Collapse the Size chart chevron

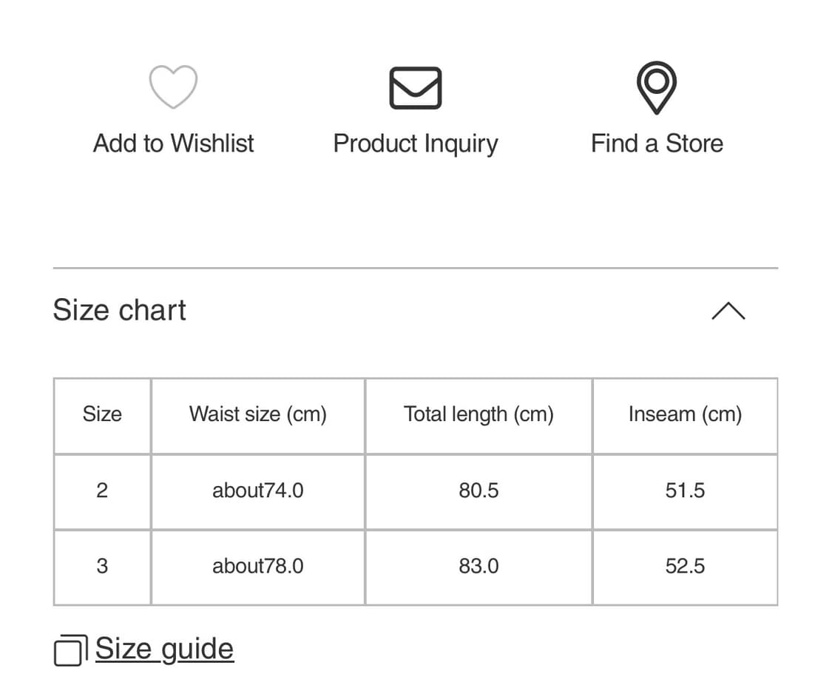728,311
